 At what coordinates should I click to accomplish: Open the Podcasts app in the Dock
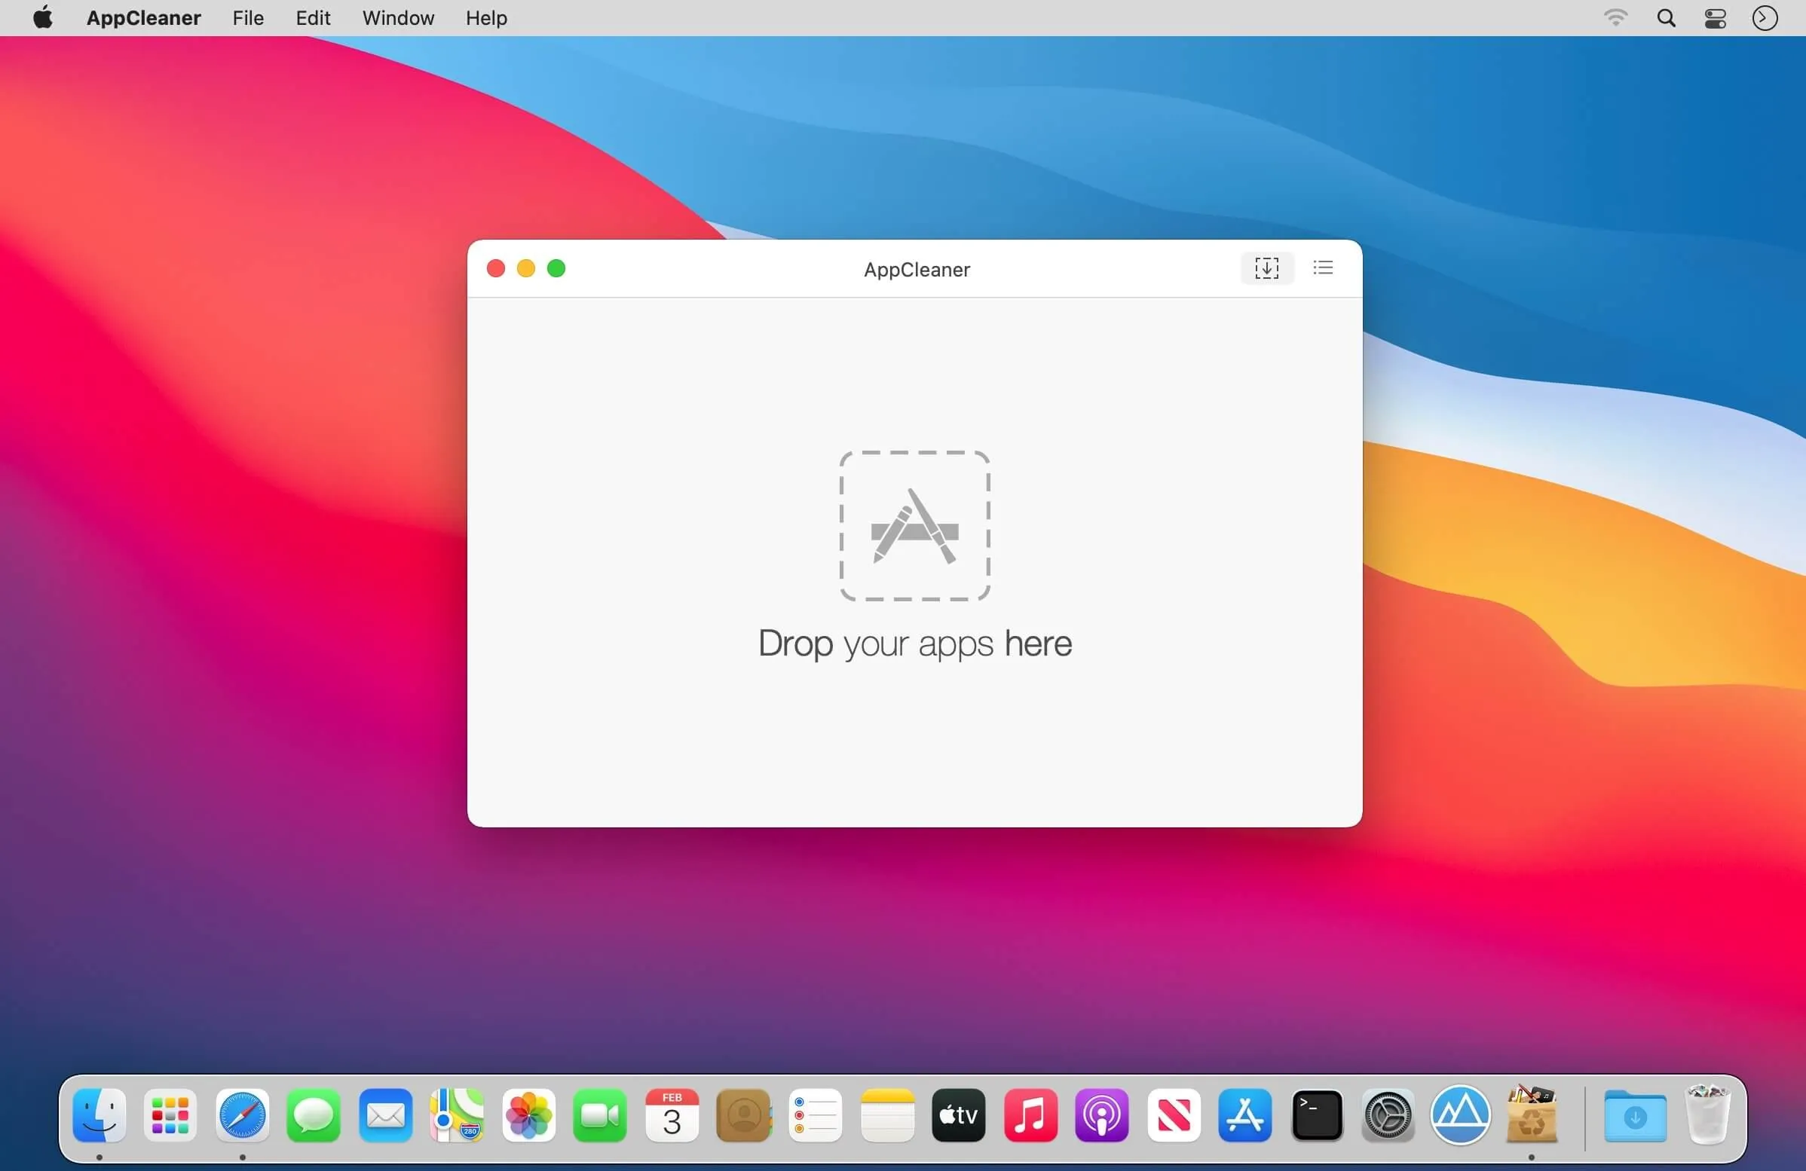(1101, 1116)
